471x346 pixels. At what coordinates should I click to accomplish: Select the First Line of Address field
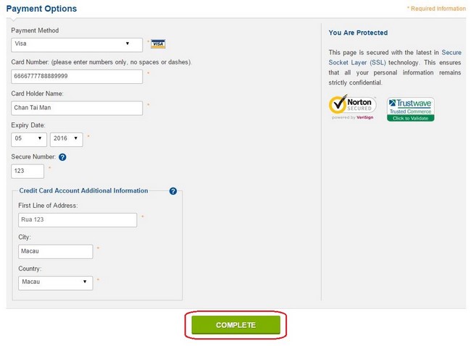point(78,220)
